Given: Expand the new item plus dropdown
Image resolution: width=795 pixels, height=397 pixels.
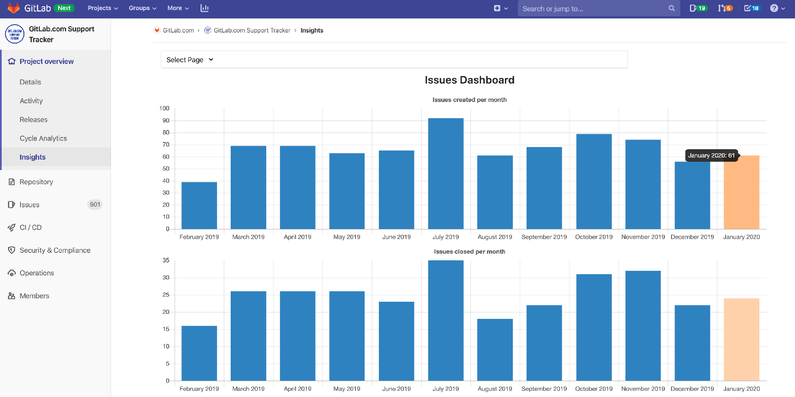Looking at the screenshot, I should [x=501, y=8].
